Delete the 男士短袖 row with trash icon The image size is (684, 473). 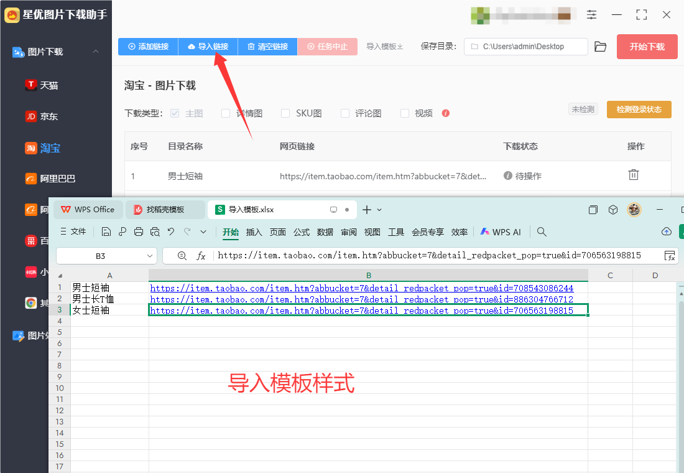(634, 175)
